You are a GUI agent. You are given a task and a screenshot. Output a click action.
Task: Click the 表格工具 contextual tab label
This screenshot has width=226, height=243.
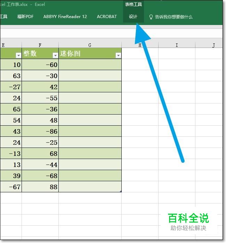[x=133, y=5]
